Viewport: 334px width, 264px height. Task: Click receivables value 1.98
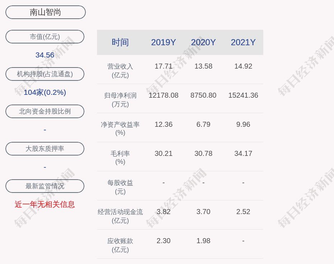coord(203,241)
